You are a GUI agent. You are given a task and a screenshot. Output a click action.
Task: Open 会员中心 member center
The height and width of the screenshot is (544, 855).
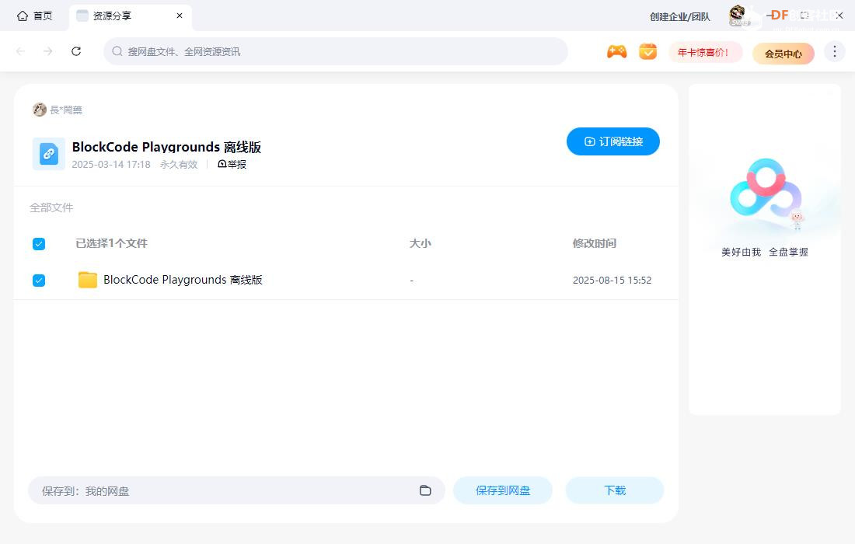click(x=783, y=54)
